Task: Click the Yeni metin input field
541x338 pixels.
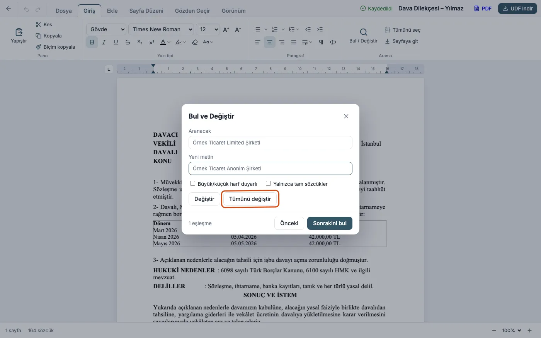Action: (270, 168)
